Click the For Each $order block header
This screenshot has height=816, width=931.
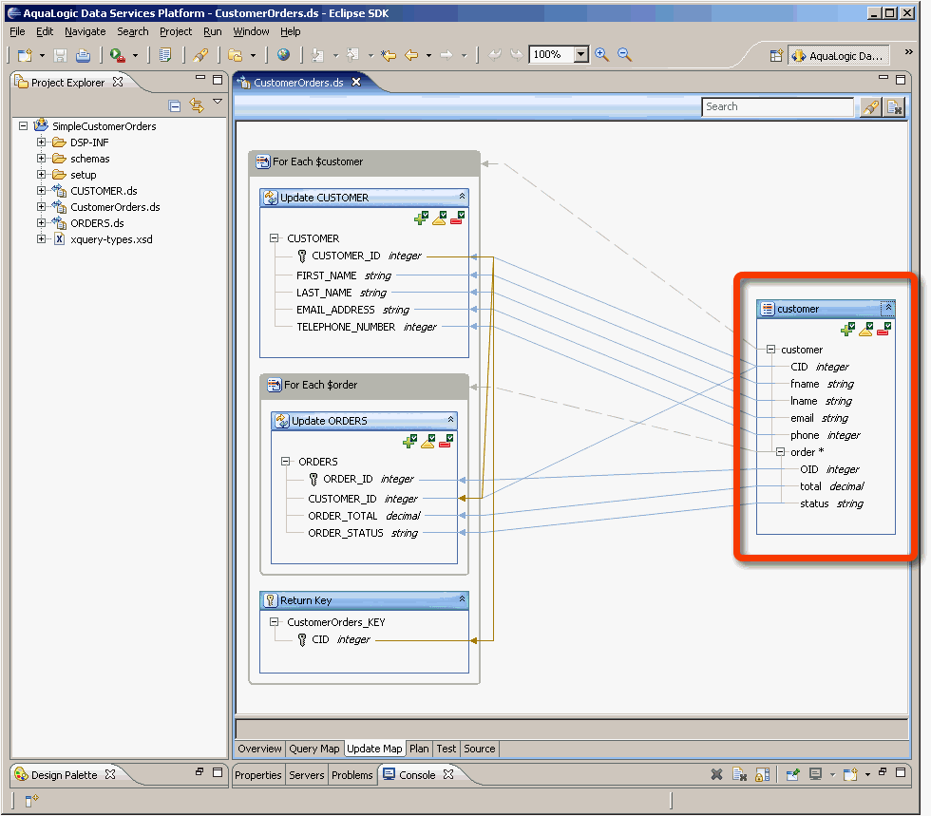(364, 386)
